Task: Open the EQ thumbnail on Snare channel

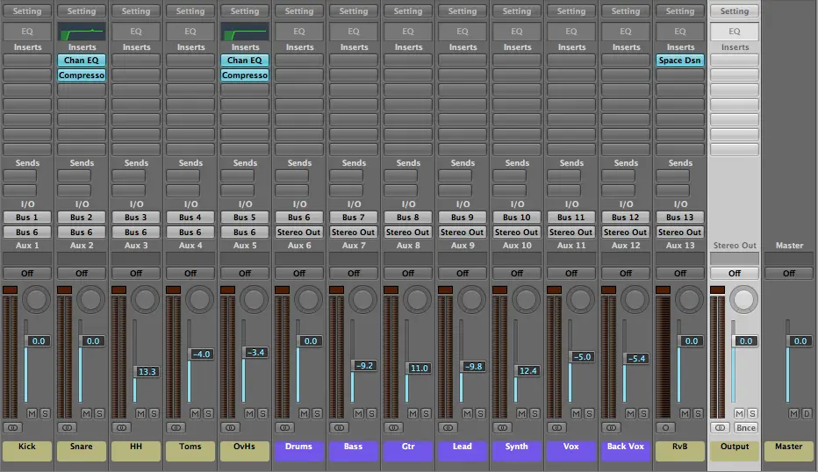Action: coord(82,32)
